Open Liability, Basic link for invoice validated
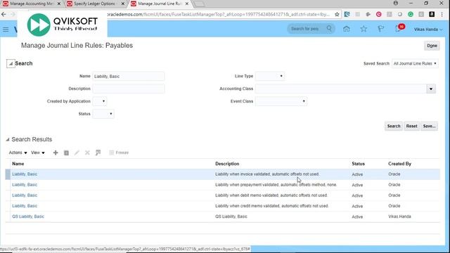450x253 pixels. 25,174
